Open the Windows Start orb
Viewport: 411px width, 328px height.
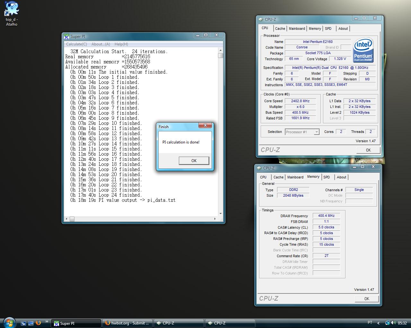click(x=9, y=323)
